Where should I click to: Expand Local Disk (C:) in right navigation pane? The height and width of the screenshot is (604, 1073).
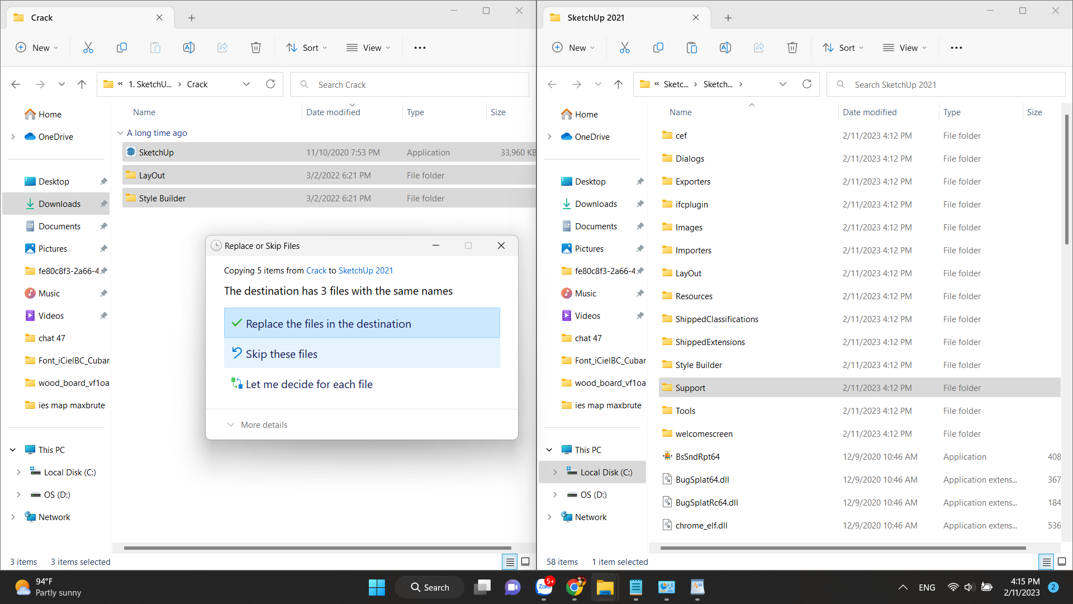(554, 472)
